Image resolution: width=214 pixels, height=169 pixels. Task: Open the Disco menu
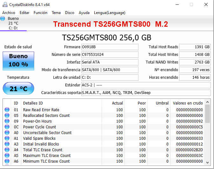coord(70,13)
